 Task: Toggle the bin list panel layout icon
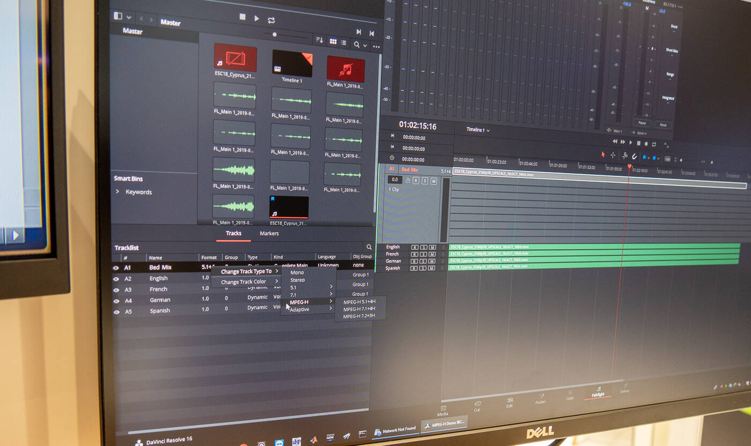tap(118, 16)
